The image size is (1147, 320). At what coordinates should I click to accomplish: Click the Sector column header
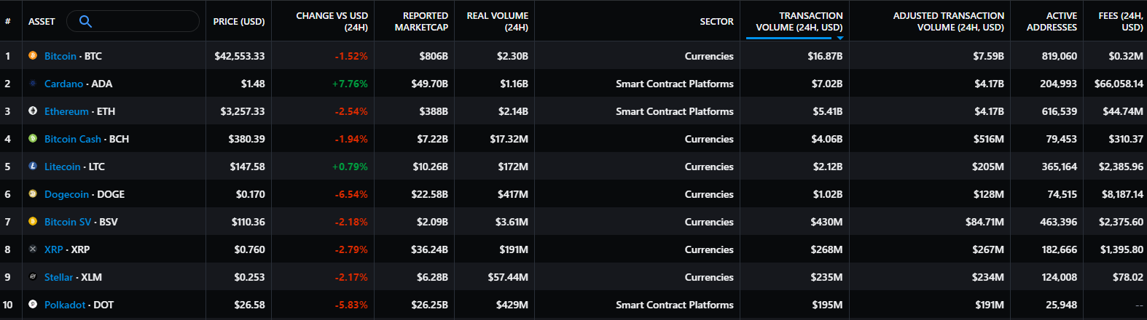[716, 22]
